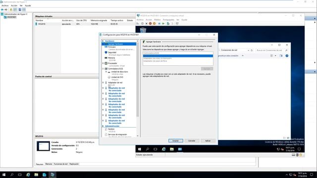Open guest VM Action Center icon
Viewport: 317px width, 178px height.
point(299,149)
